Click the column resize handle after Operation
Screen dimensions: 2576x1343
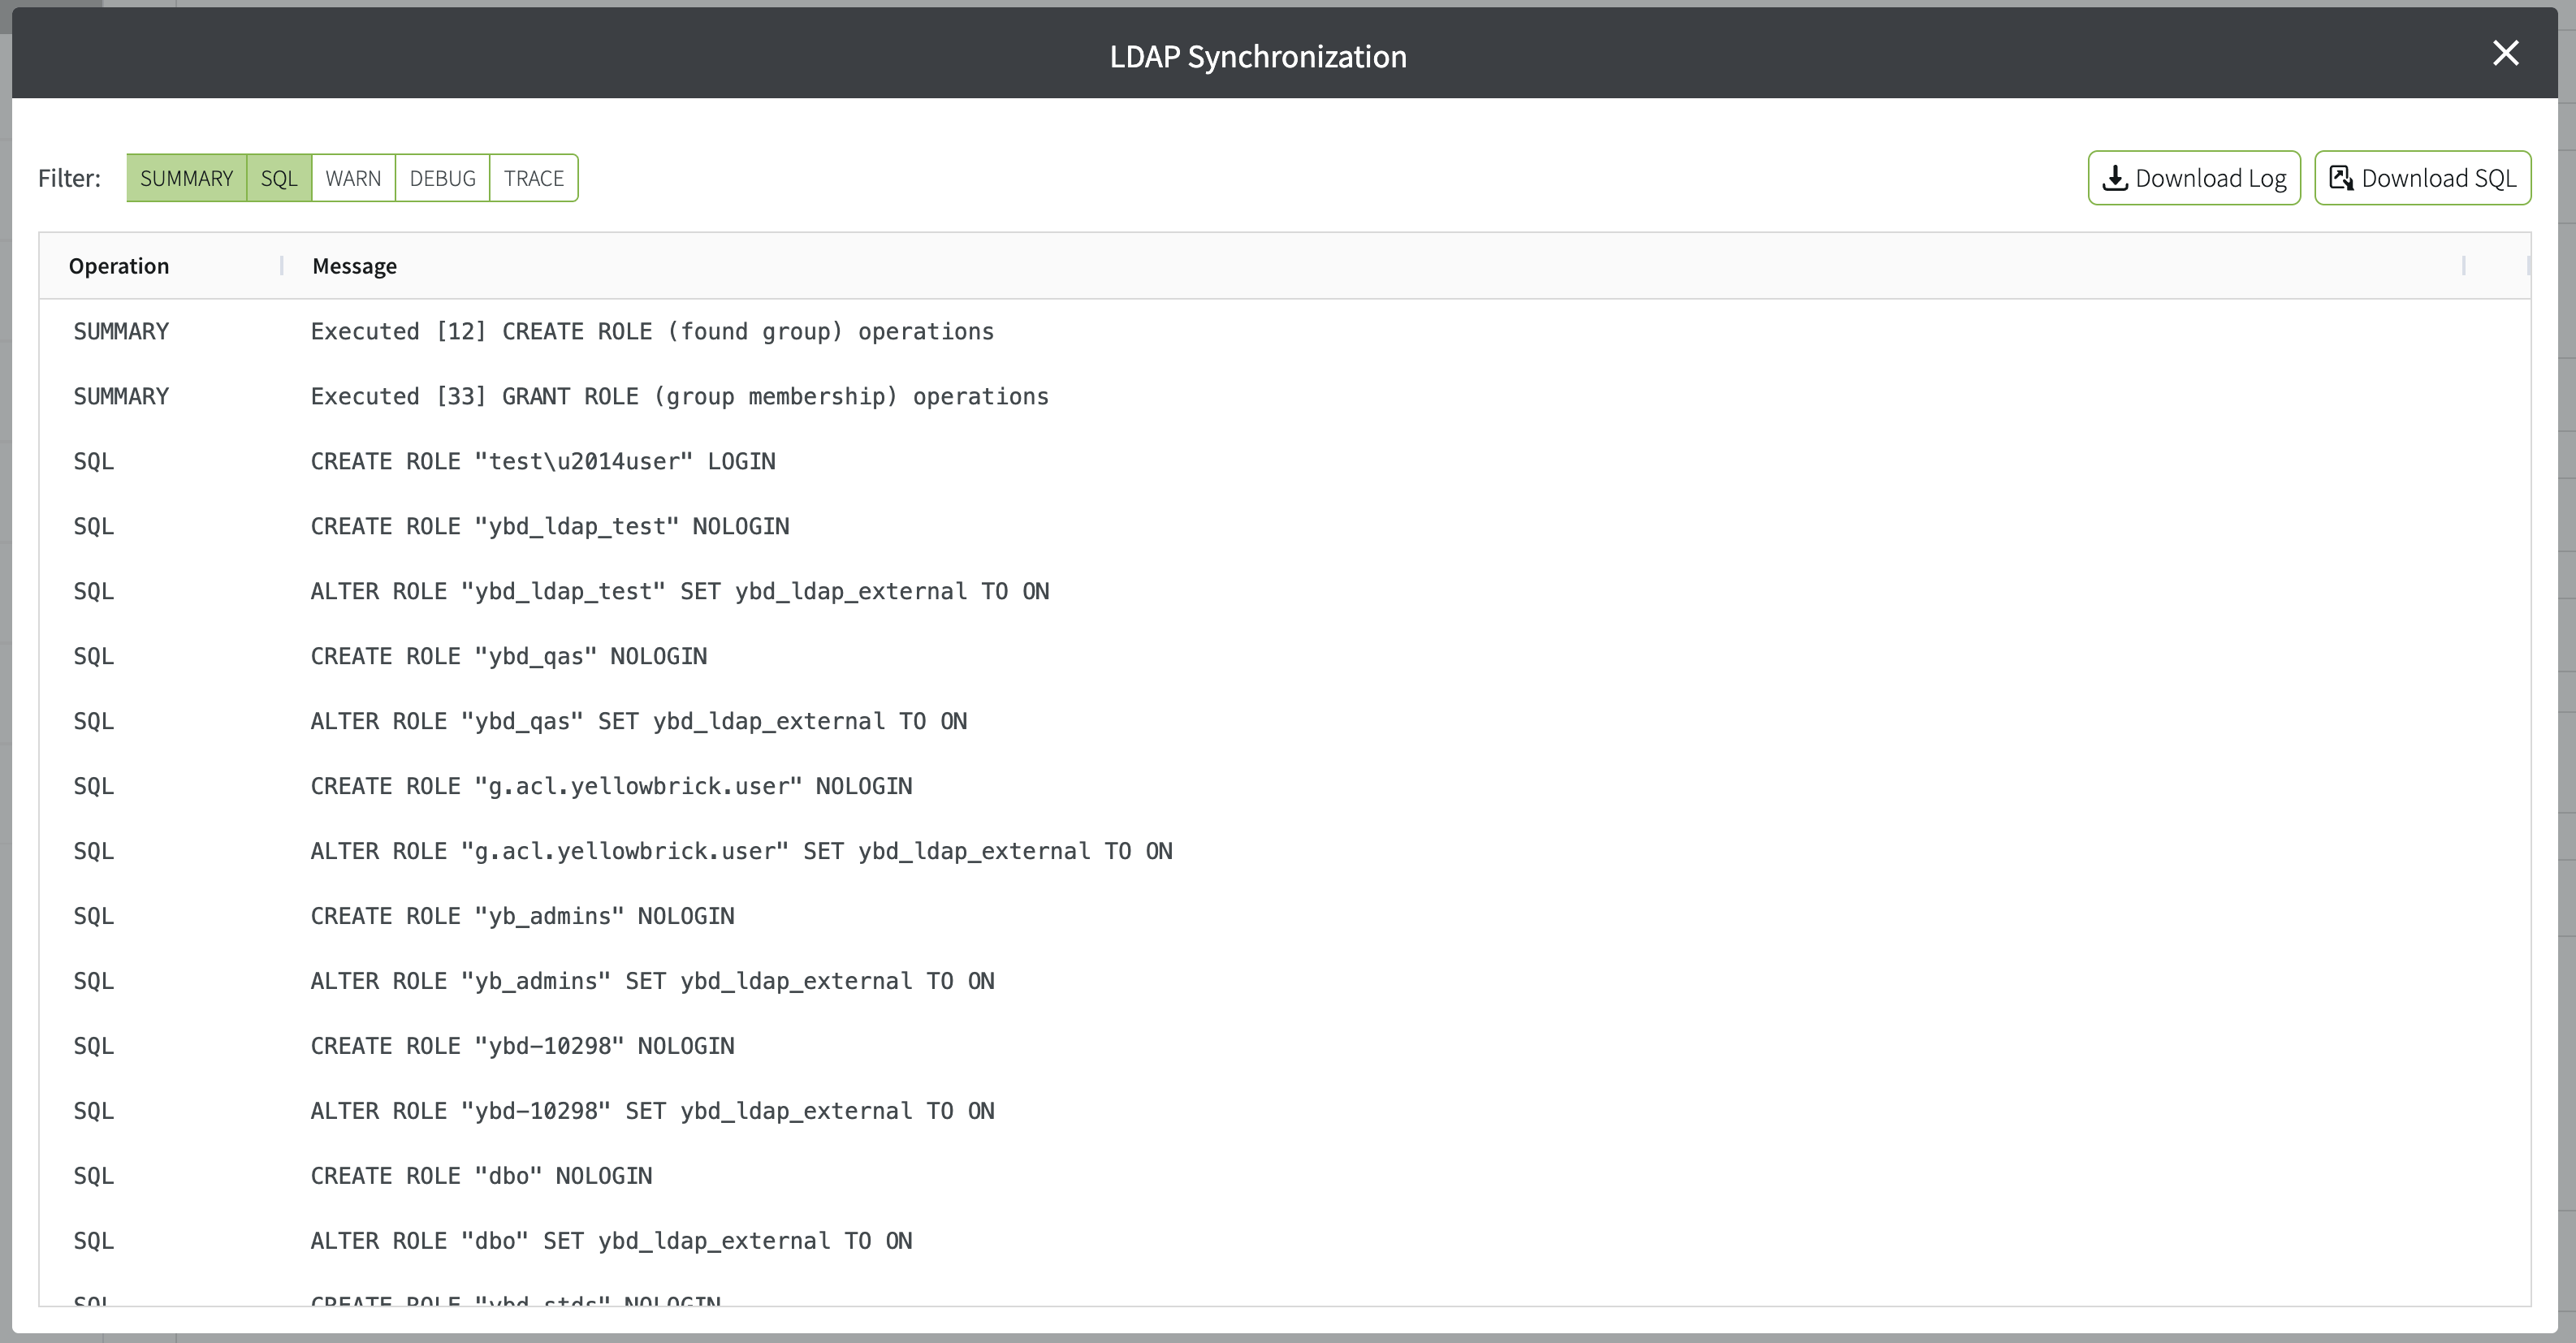(282, 266)
